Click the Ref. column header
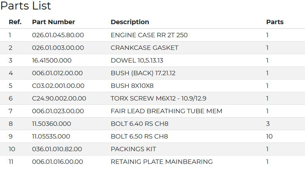Viewport: 305px width, 169px height. click(15, 22)
